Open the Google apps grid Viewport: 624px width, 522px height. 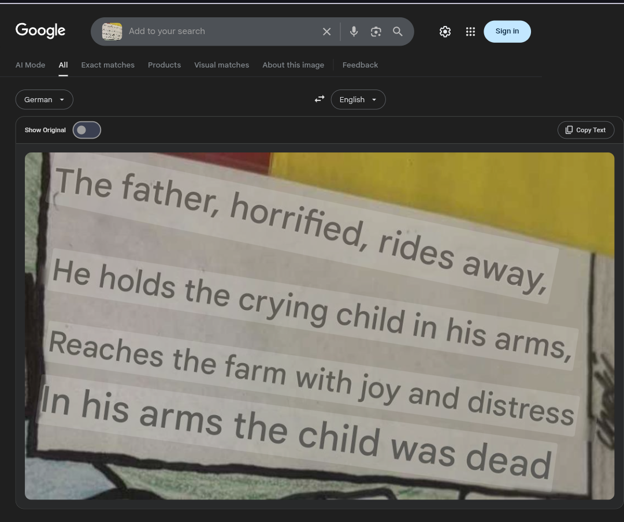[x=470, y=31]
